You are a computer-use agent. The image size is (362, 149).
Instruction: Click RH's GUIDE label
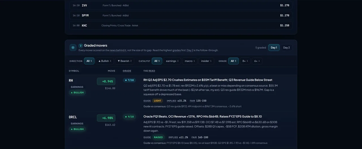pyautogui.click(x=147, y=101)
